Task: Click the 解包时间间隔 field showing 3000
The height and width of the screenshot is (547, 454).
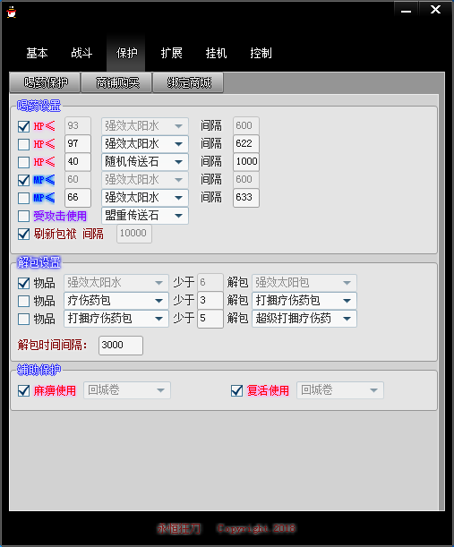Action: tap(121, 346)
